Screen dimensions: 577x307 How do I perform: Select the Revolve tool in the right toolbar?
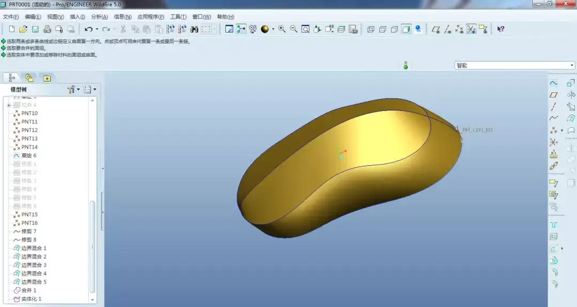click(x=571, y=95)
